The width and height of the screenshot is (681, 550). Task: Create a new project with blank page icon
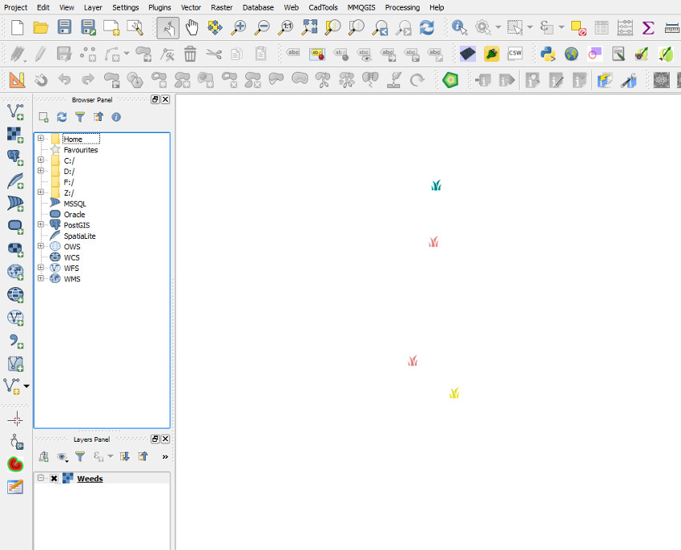18,27
